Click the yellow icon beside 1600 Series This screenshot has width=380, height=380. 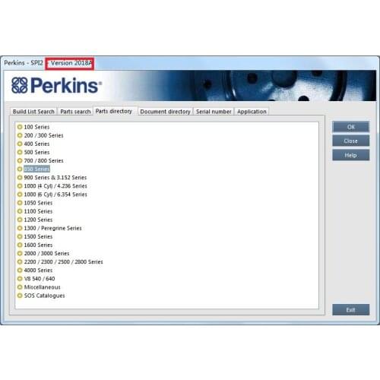tap(20, 245)
